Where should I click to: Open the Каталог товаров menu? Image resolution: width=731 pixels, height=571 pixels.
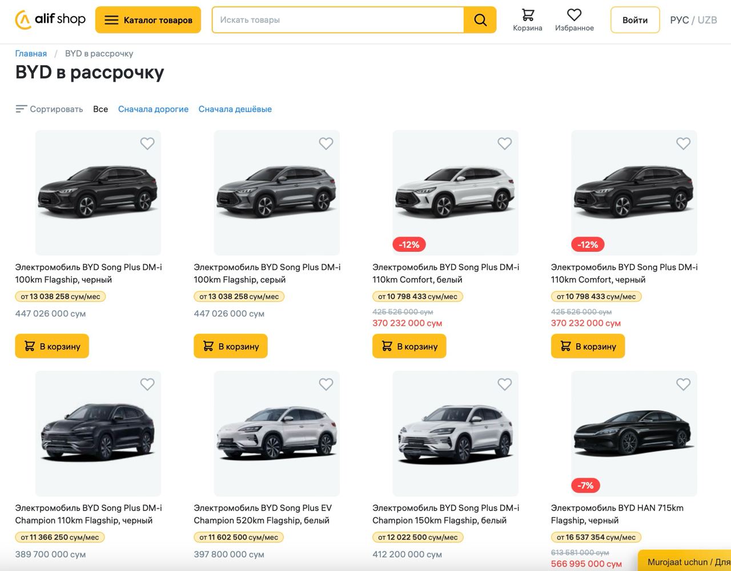148,20
